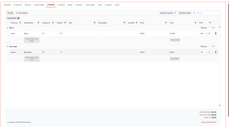
Task: Go to the Changes tab
Action: pos(79,5)
